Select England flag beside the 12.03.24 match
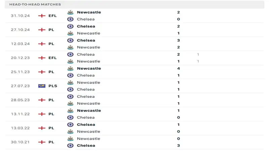The height and width of the screenshot is (151, 269). [42, 44]
